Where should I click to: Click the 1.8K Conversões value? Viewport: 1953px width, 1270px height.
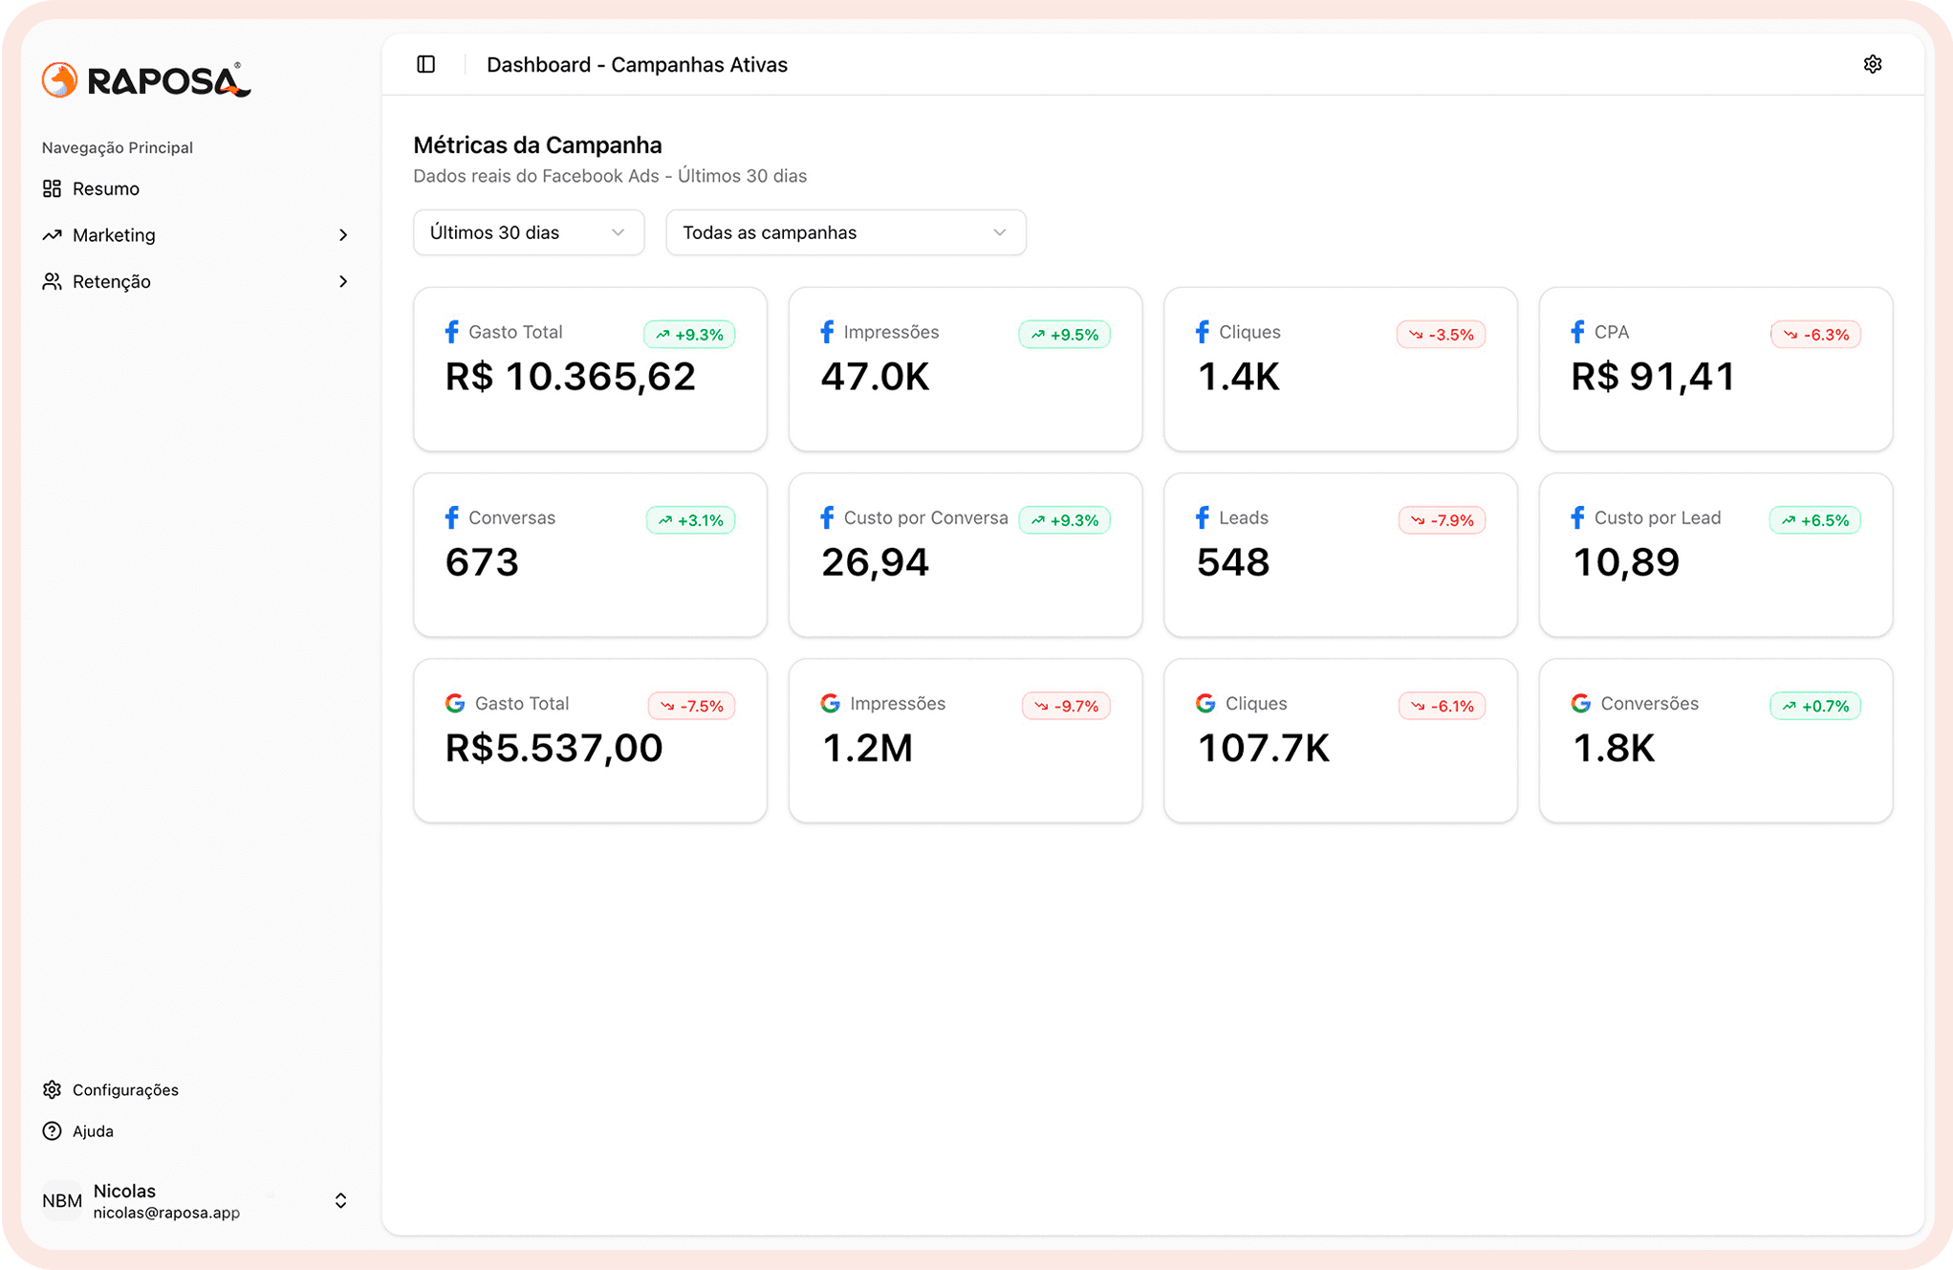click(x=1614, y=748)
